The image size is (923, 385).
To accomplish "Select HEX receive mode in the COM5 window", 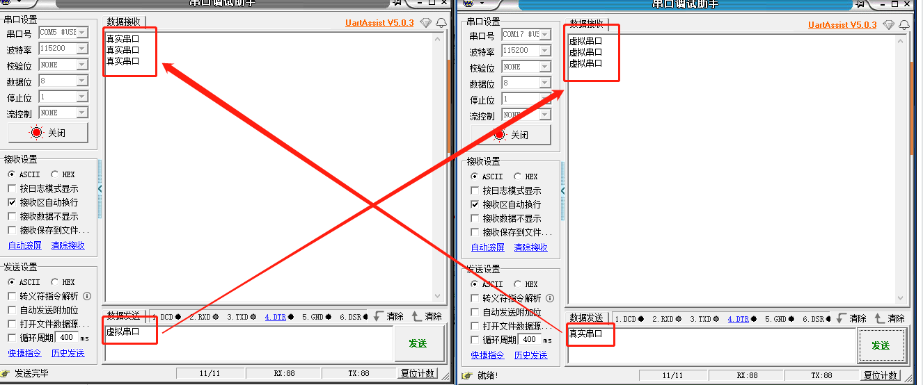I will click(55, 174).
